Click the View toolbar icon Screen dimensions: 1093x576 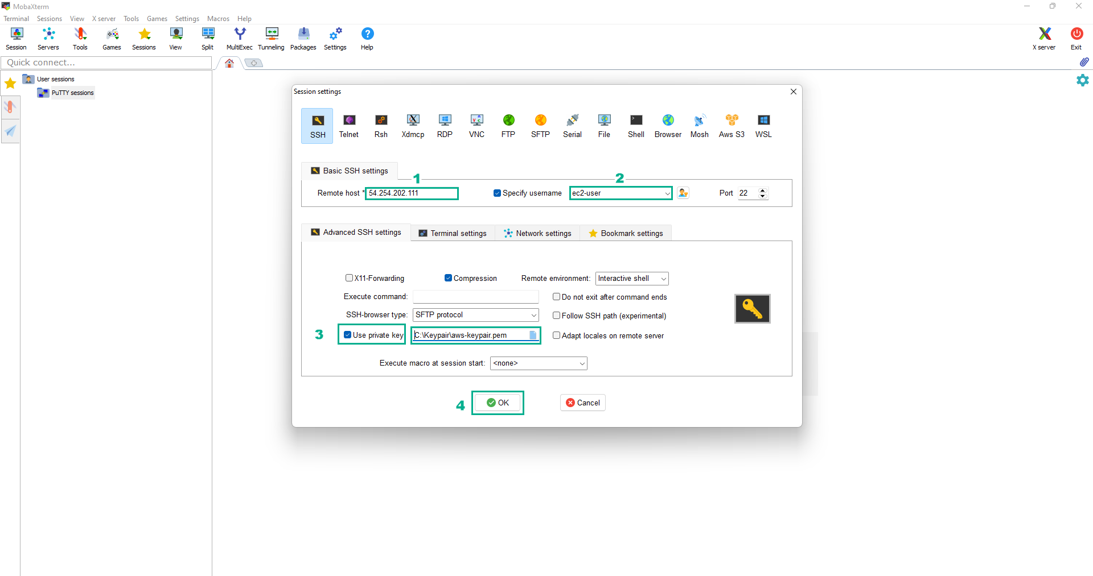click(176, 39)
